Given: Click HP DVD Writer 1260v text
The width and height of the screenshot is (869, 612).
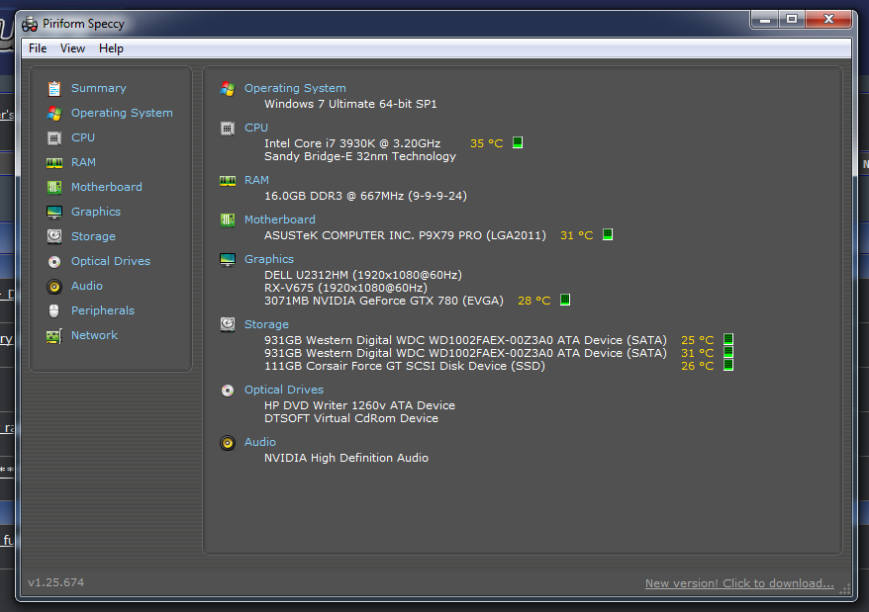Looking at the screenshot, I should coord(359,405).
